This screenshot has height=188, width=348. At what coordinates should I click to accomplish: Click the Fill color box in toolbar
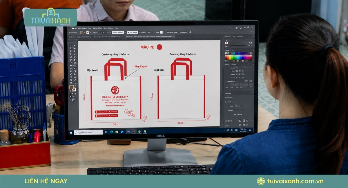[71, 87]
